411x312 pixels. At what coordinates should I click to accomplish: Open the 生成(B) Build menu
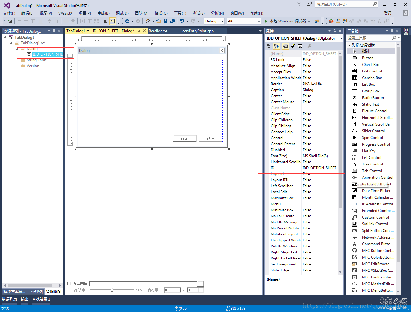pyautogui.click(x=103, y=13)
